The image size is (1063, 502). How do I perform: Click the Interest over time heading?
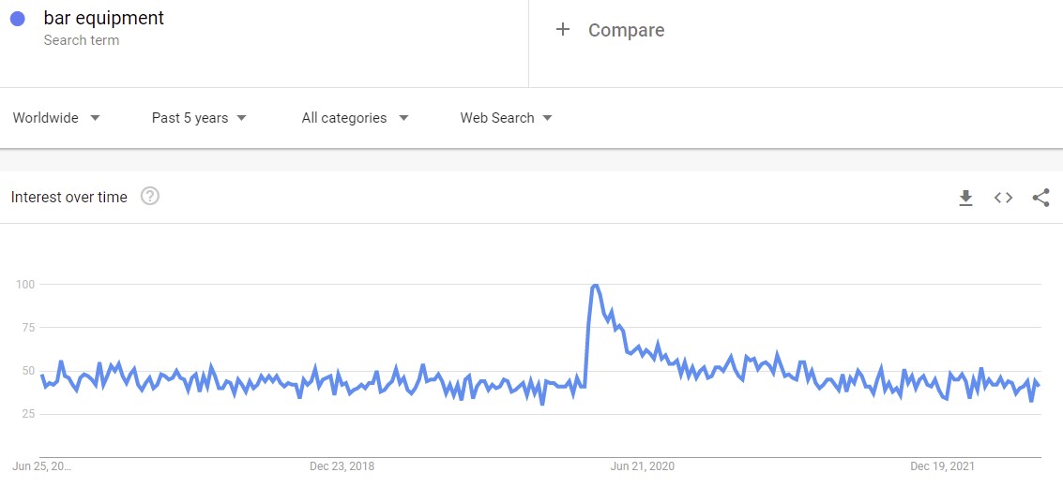point(68,198)
